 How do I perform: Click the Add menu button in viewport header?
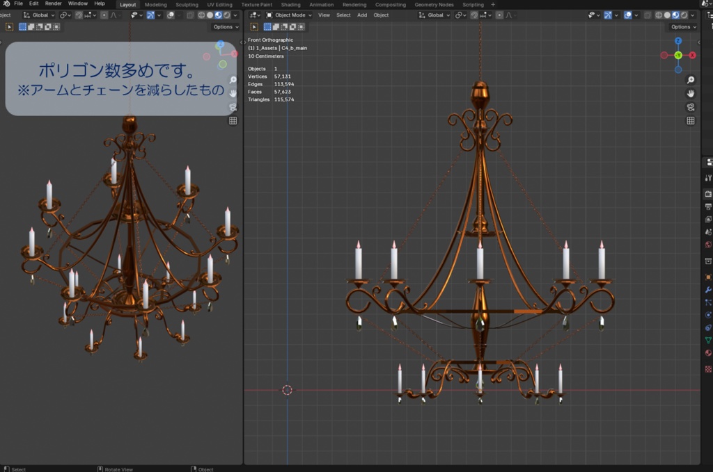(362, 15)
